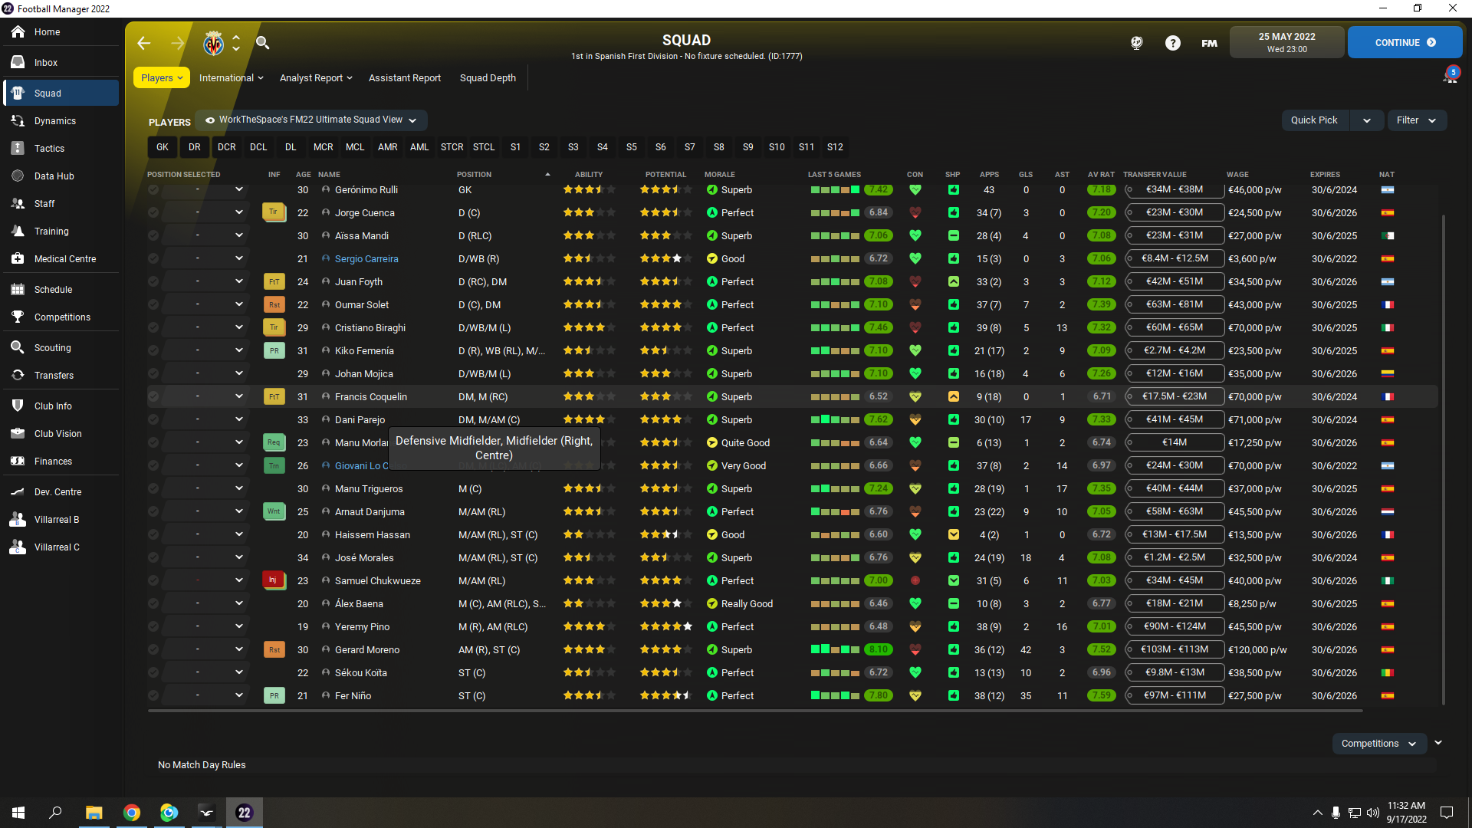Toggle selection circle for Gerard Moreno
Viewport: 1472px width, 828px height.
[x=153, y=650]
